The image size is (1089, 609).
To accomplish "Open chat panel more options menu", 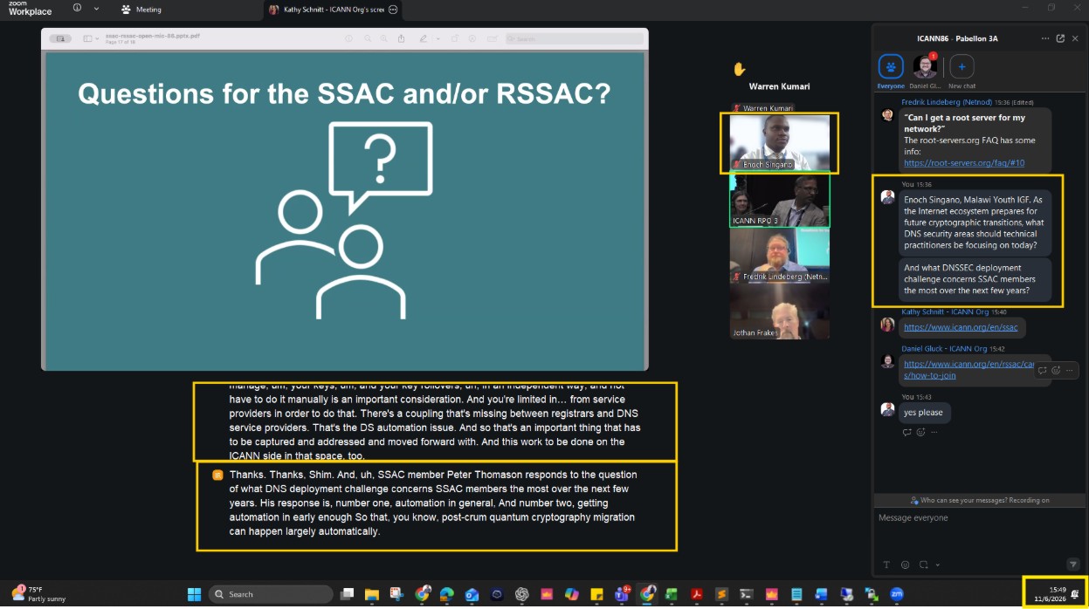I will click(1045, 38).
